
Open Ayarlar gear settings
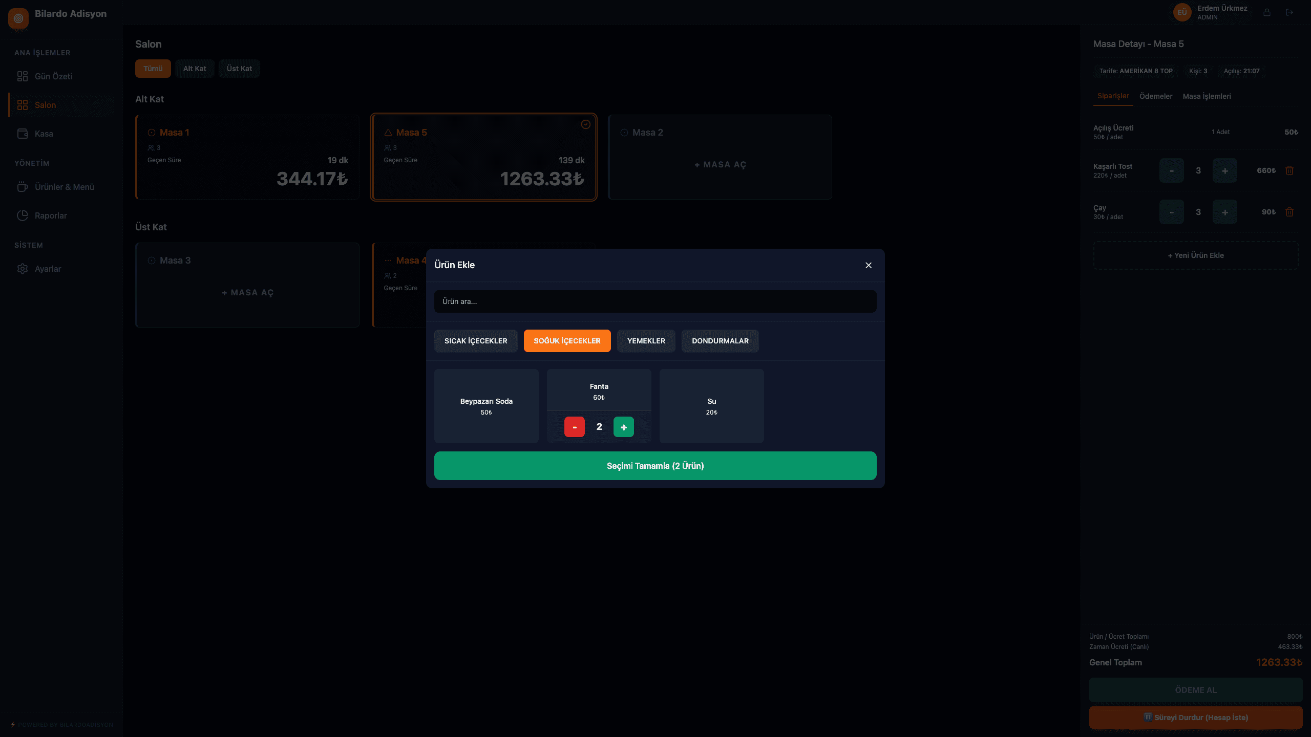pyautogui.click(x=61, y=269)
